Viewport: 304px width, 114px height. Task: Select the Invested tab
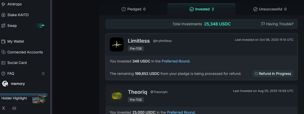point(202,9)
